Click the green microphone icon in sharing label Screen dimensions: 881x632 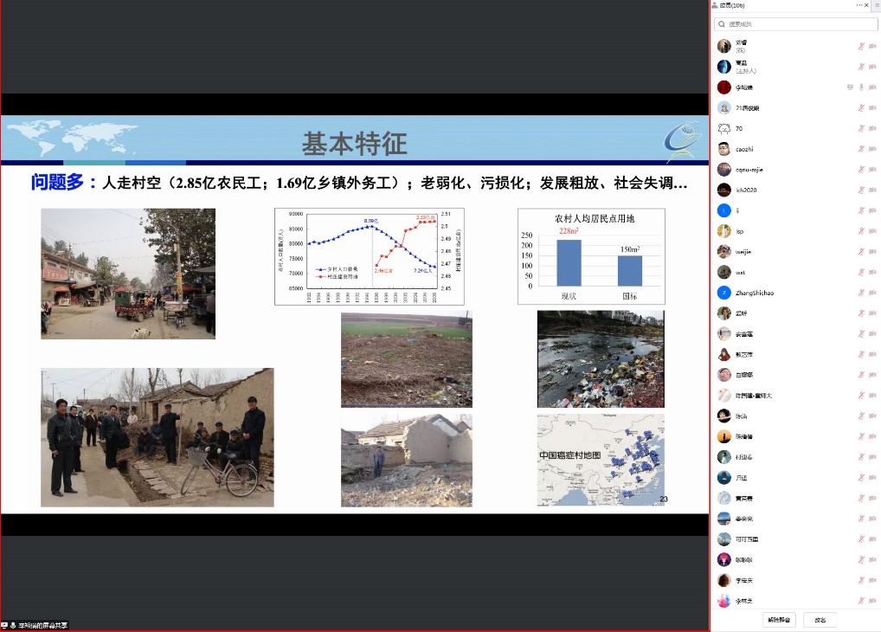pyautogui.click(x=14, y=625)
